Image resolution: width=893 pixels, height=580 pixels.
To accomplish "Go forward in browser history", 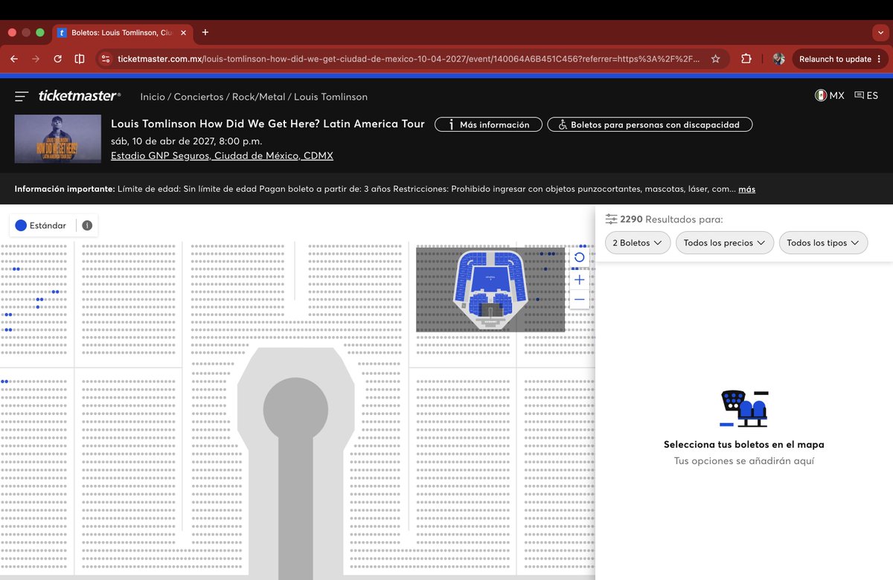I will coord(36,59).
